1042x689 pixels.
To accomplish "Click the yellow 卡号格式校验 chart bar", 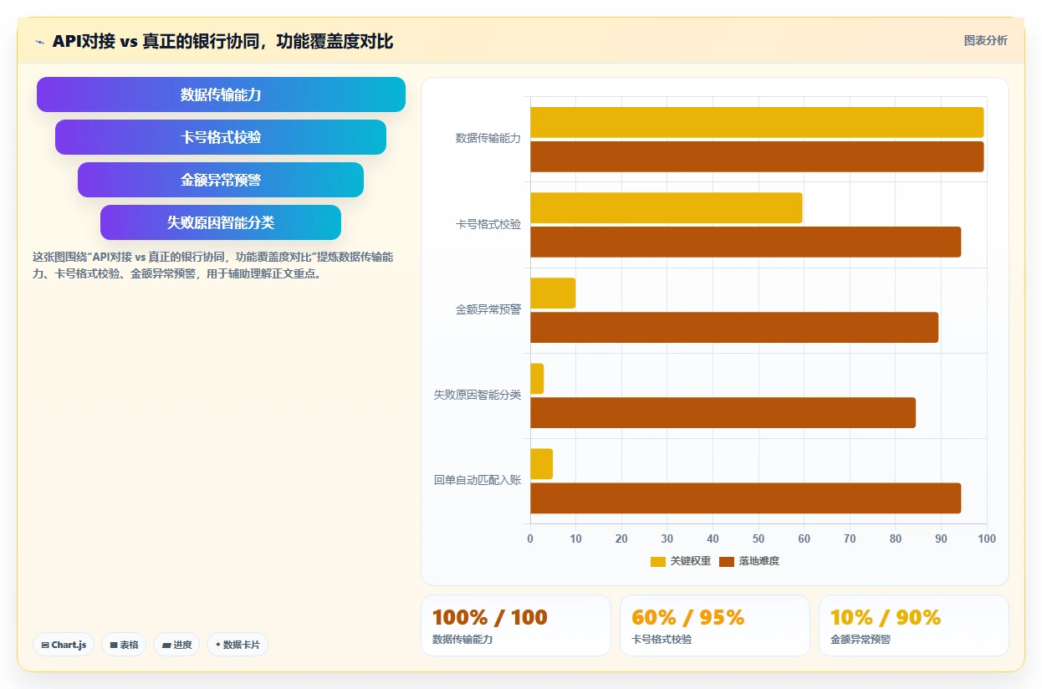I will [x=667, y=207].
